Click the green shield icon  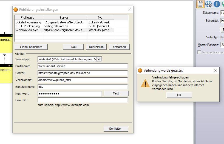223,4
